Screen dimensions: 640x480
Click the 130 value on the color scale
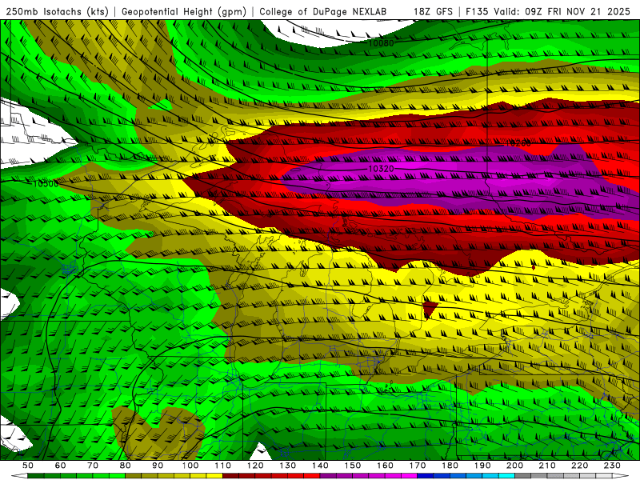point(287,466)
